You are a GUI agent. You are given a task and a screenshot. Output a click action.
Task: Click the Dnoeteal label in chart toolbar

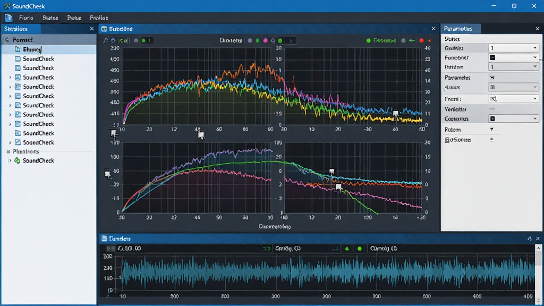tap(385, 40)
